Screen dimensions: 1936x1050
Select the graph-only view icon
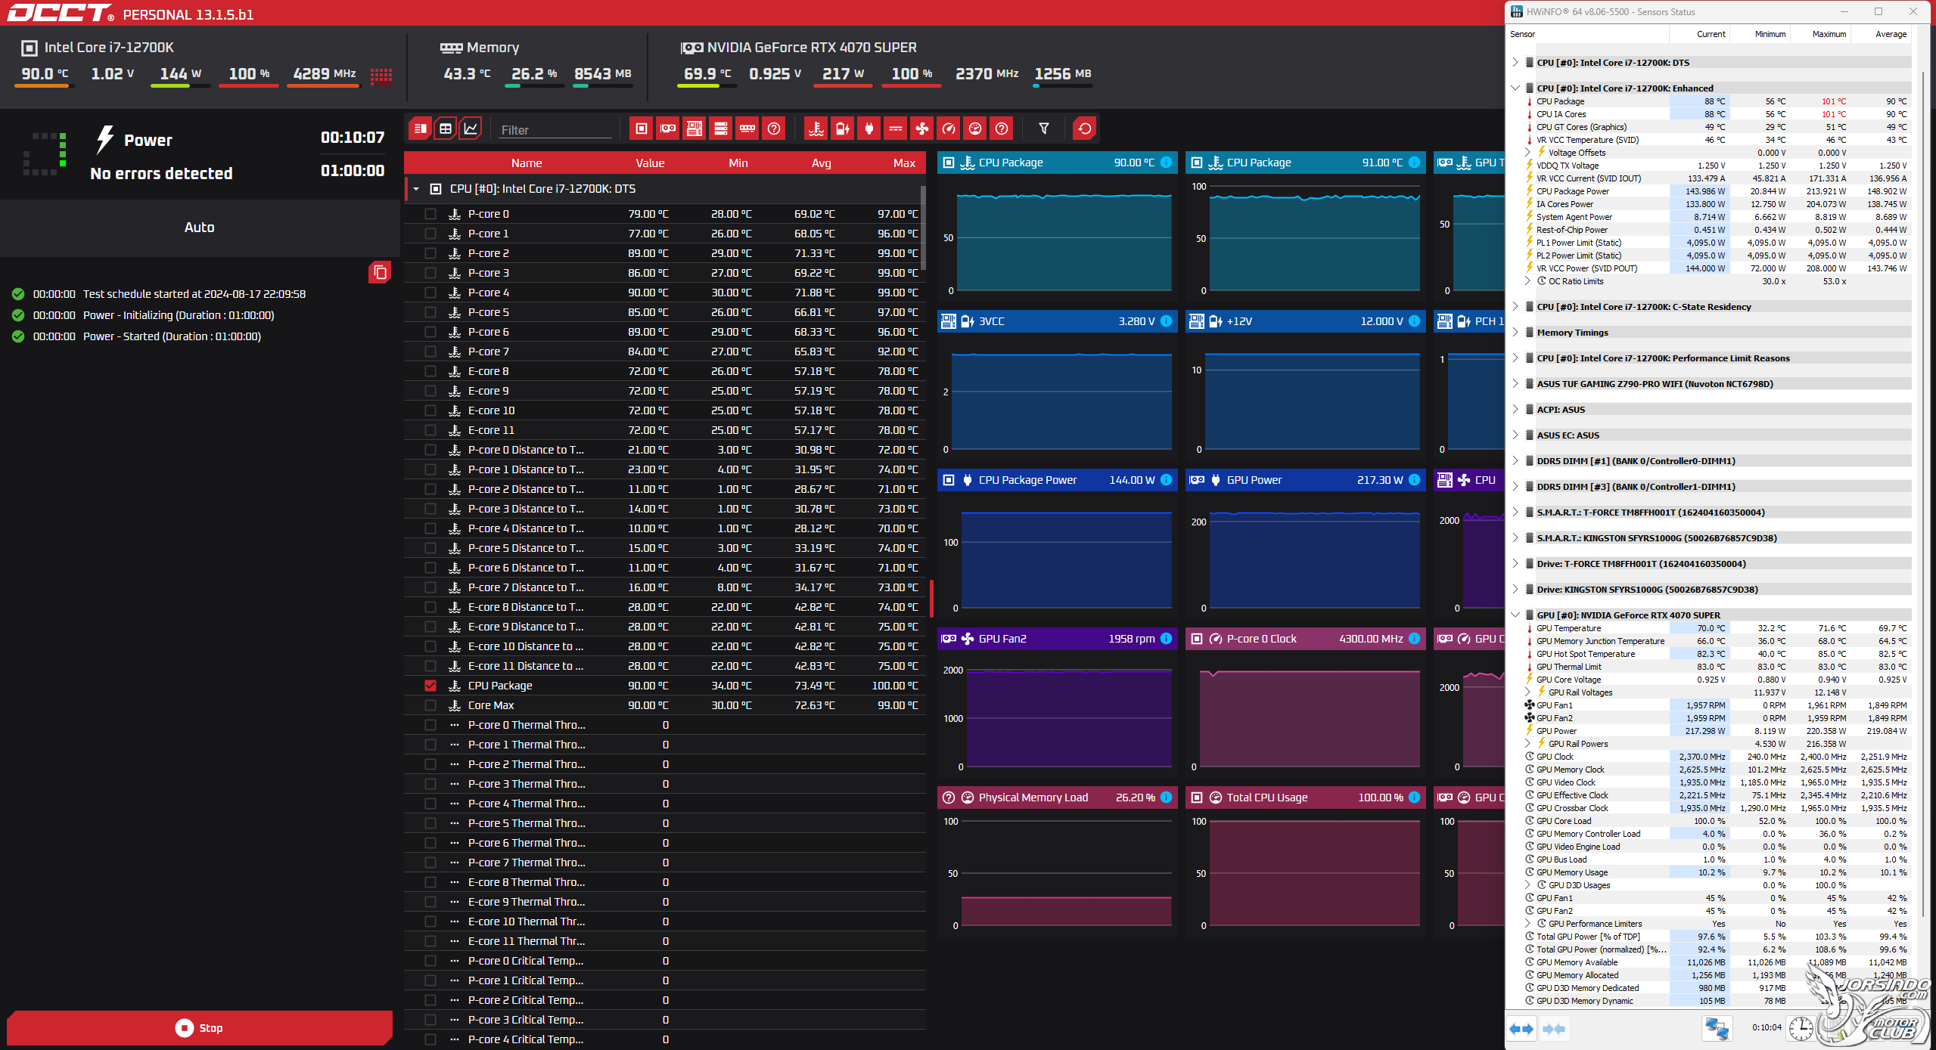tap(471, 129)
